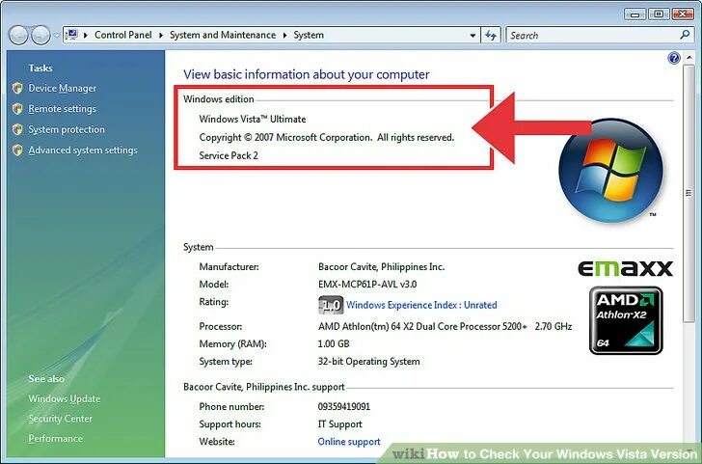Expand the arrow after Control Panel breadcrumb
The height and width of the screenshot is (464, 702).
pyautogui.click(x=161, y=35)
